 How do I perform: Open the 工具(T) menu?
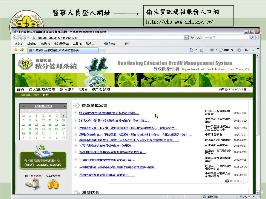(77, 44)
